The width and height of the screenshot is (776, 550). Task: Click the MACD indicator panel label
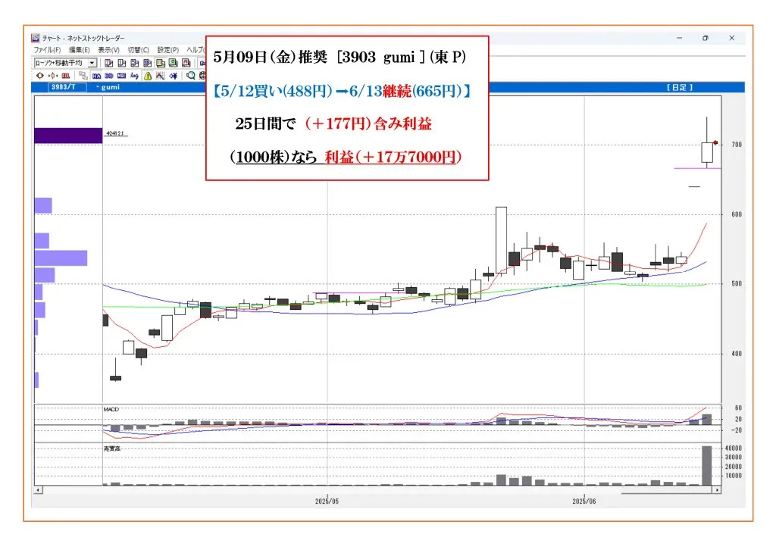pyautogui.click(x=111, y=410)
